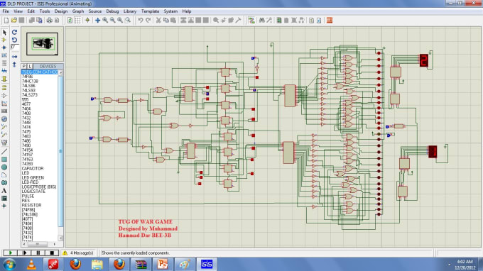This screenshot has height=271, width=483.
Task: Click the overview thumbnail of the schematic
Action: click(x=42, y=44)
